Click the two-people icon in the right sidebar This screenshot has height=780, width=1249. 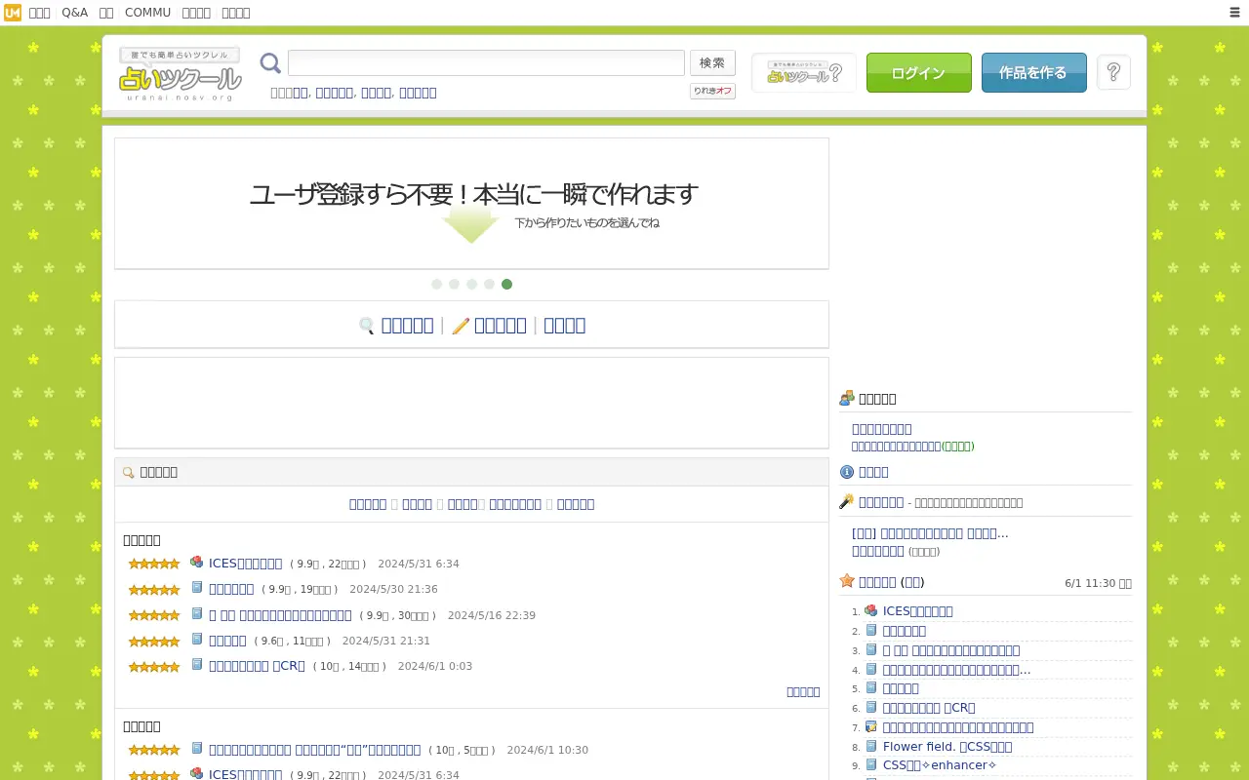pyautogui.click(x=847, y=399)
